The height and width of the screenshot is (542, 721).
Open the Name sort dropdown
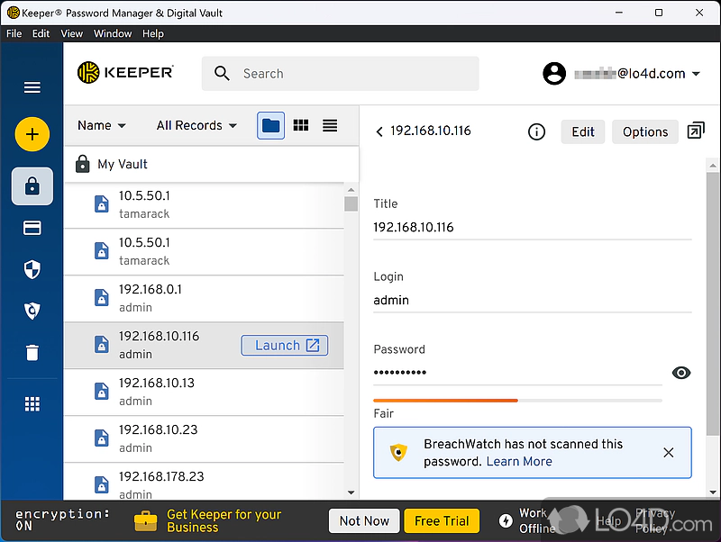point(101,125)
